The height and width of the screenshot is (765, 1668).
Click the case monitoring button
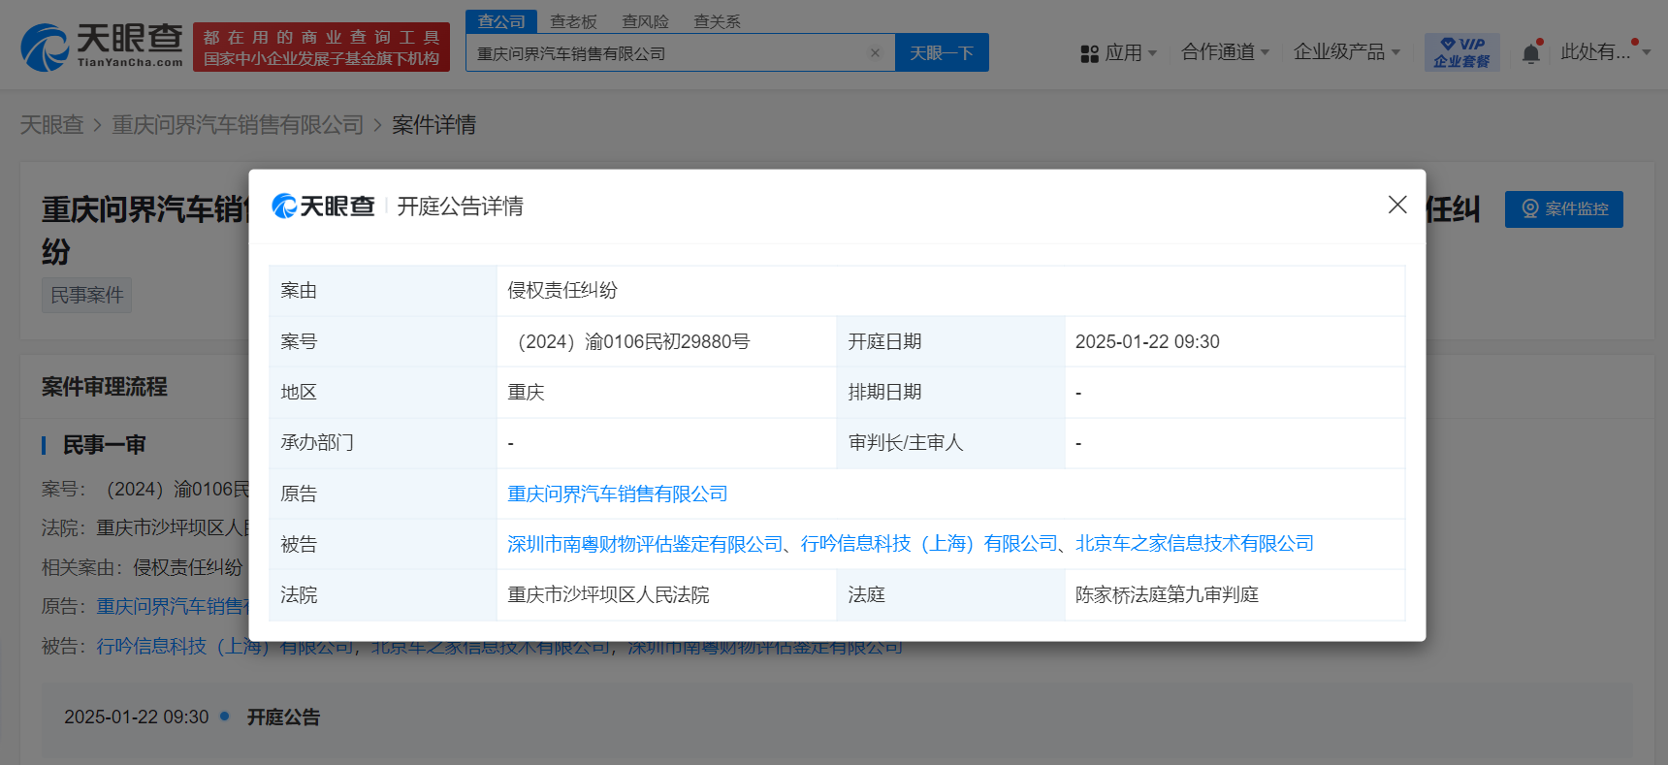click(x=1563, y=208)
